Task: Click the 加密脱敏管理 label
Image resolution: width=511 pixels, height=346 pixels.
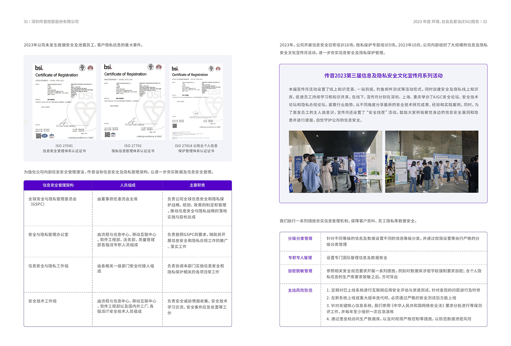Action: pyautogui.click(x=300, y=271)
